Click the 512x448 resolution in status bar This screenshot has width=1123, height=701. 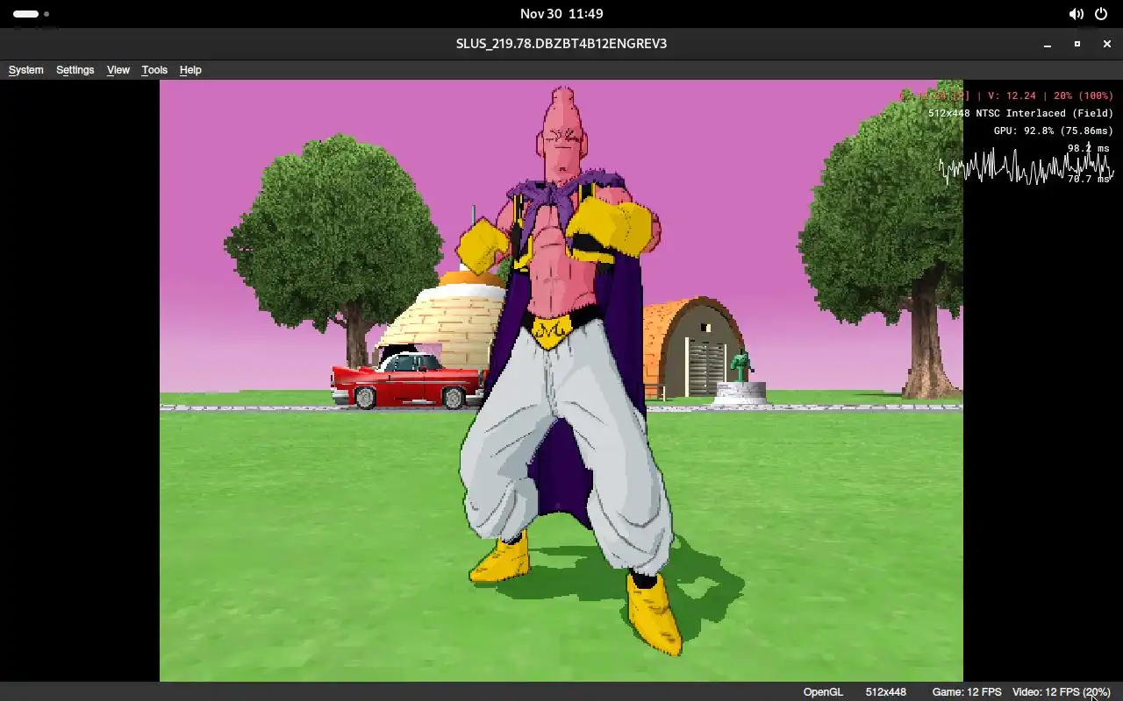tap(885, 692)
